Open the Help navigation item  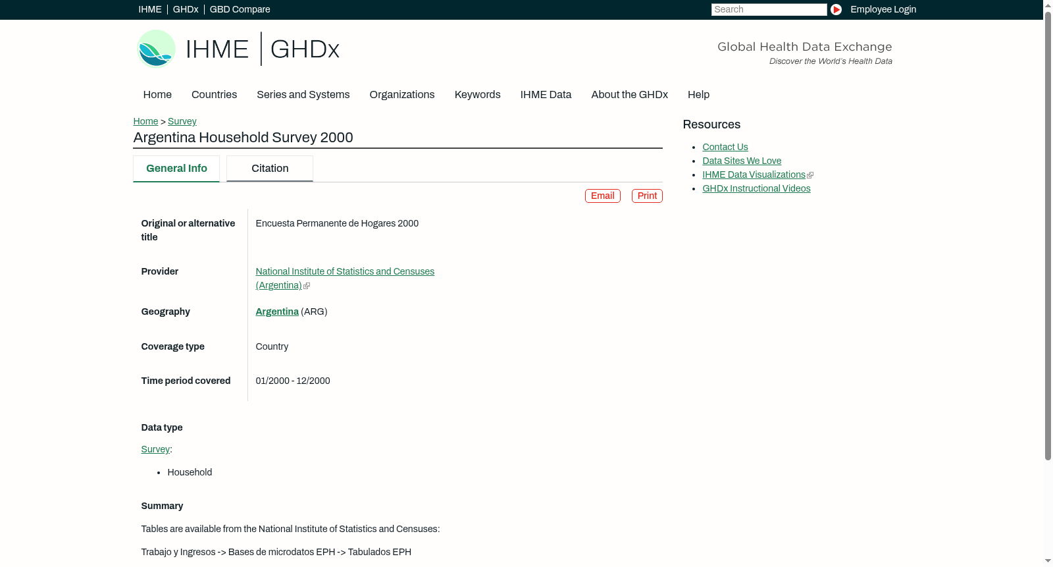698,95
